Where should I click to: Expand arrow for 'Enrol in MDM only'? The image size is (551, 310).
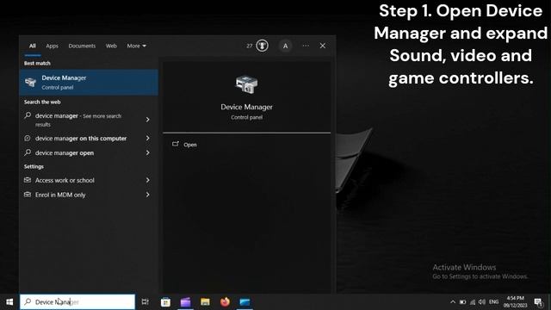148,195
